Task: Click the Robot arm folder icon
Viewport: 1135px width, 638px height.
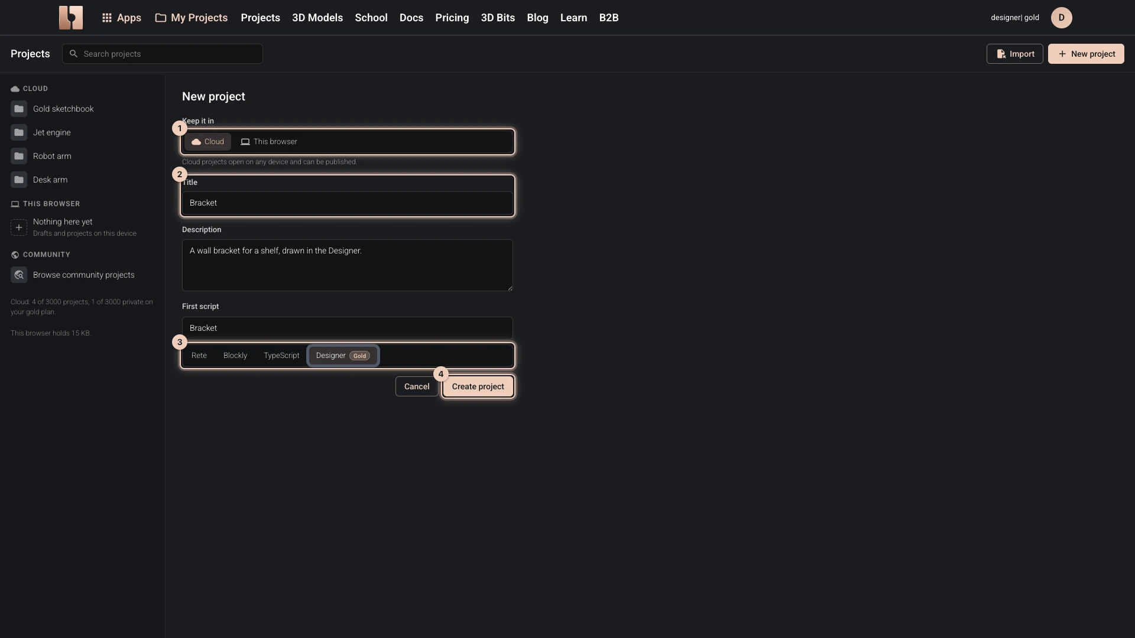Action: click(x=19, y=156)
